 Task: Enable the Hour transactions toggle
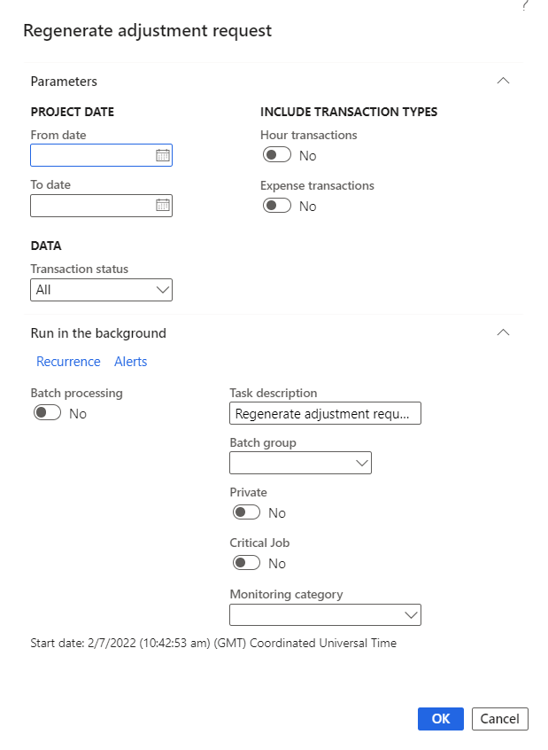[x=277, y=155]
